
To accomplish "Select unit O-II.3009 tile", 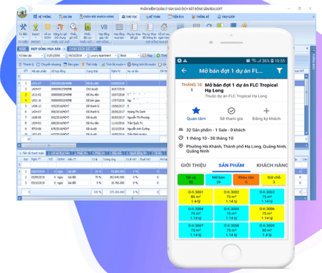I will [x=267, y=230].
